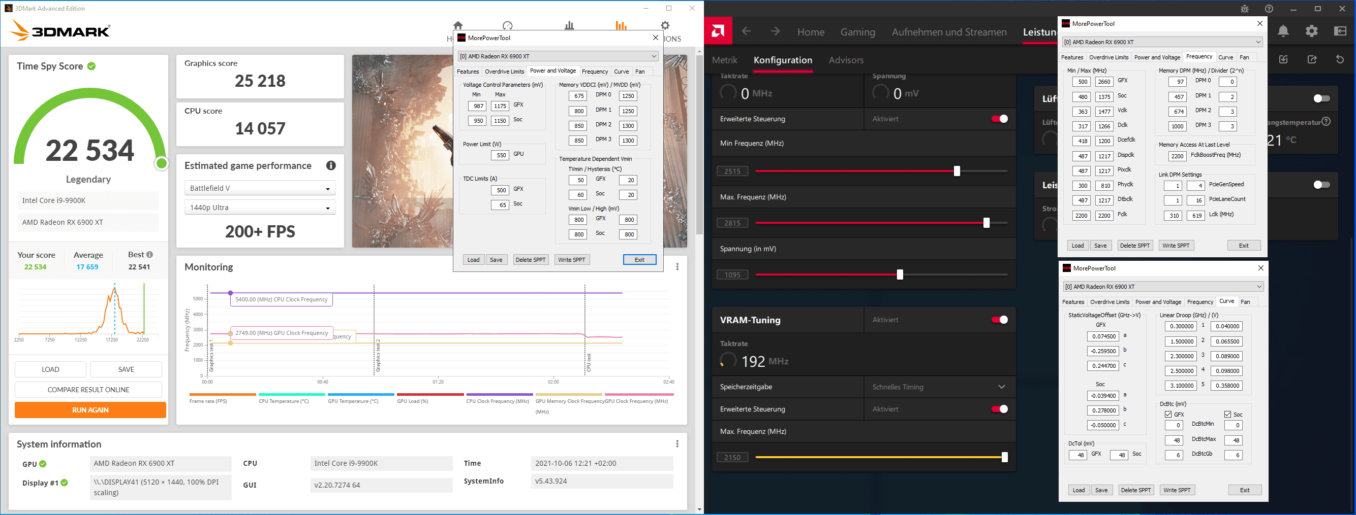The width and height of the screenshot is (1356, 515).
Task: Click COMPARE RESULT ONLINE button
Action: coord(88,390)
